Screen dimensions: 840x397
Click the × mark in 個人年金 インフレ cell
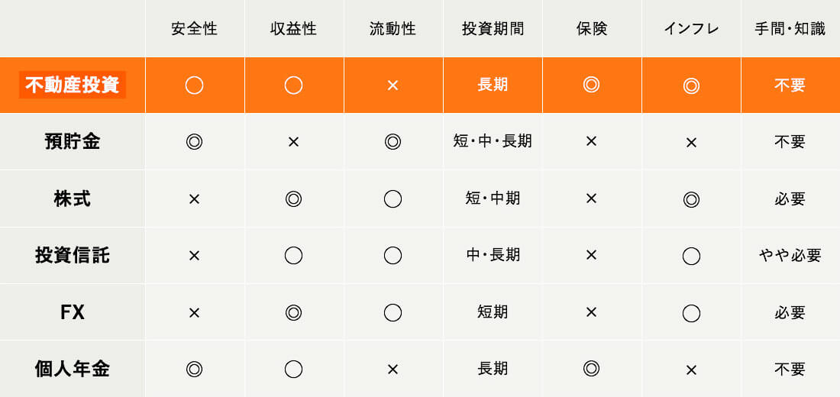click(x=691, y=370)
